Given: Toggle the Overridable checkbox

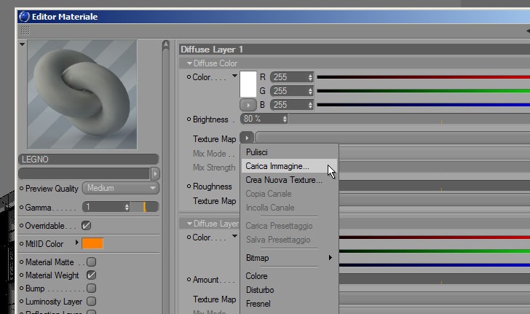Looking at the screenshot, I should click(87, 226).
